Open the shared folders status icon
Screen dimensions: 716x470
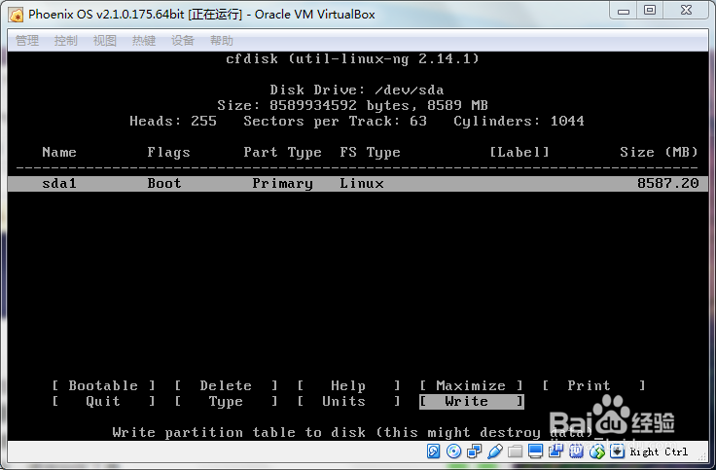click(515, 452)
